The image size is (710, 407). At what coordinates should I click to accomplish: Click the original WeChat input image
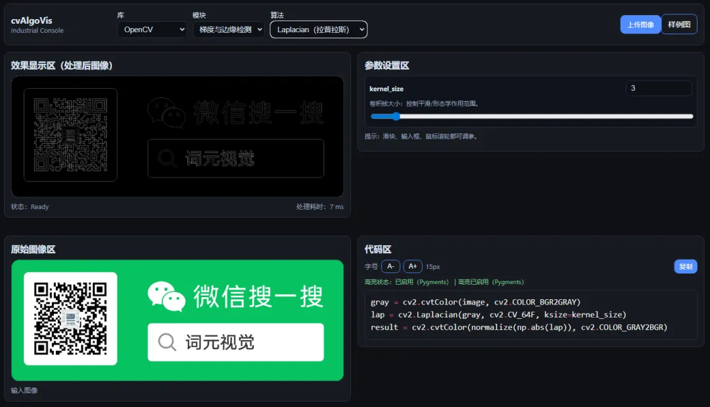pos(177,320)
